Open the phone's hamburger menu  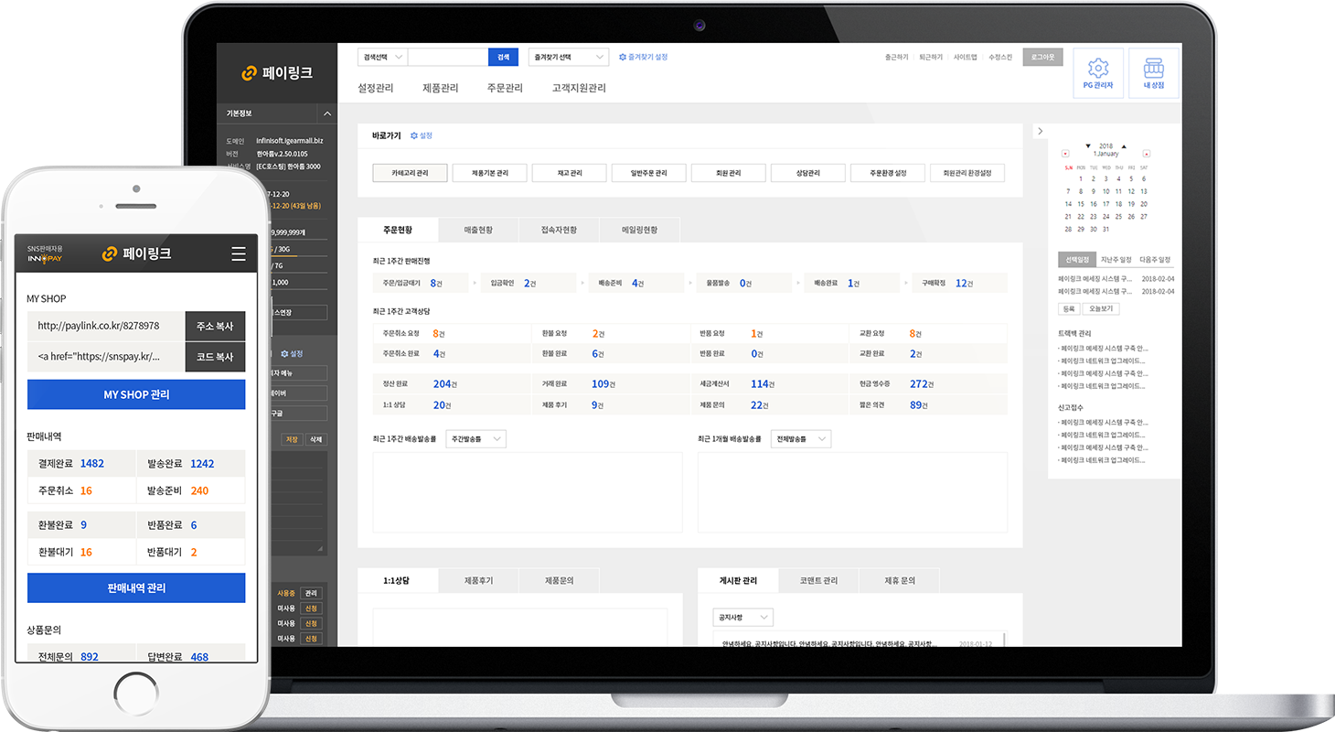tap(239, 253)
